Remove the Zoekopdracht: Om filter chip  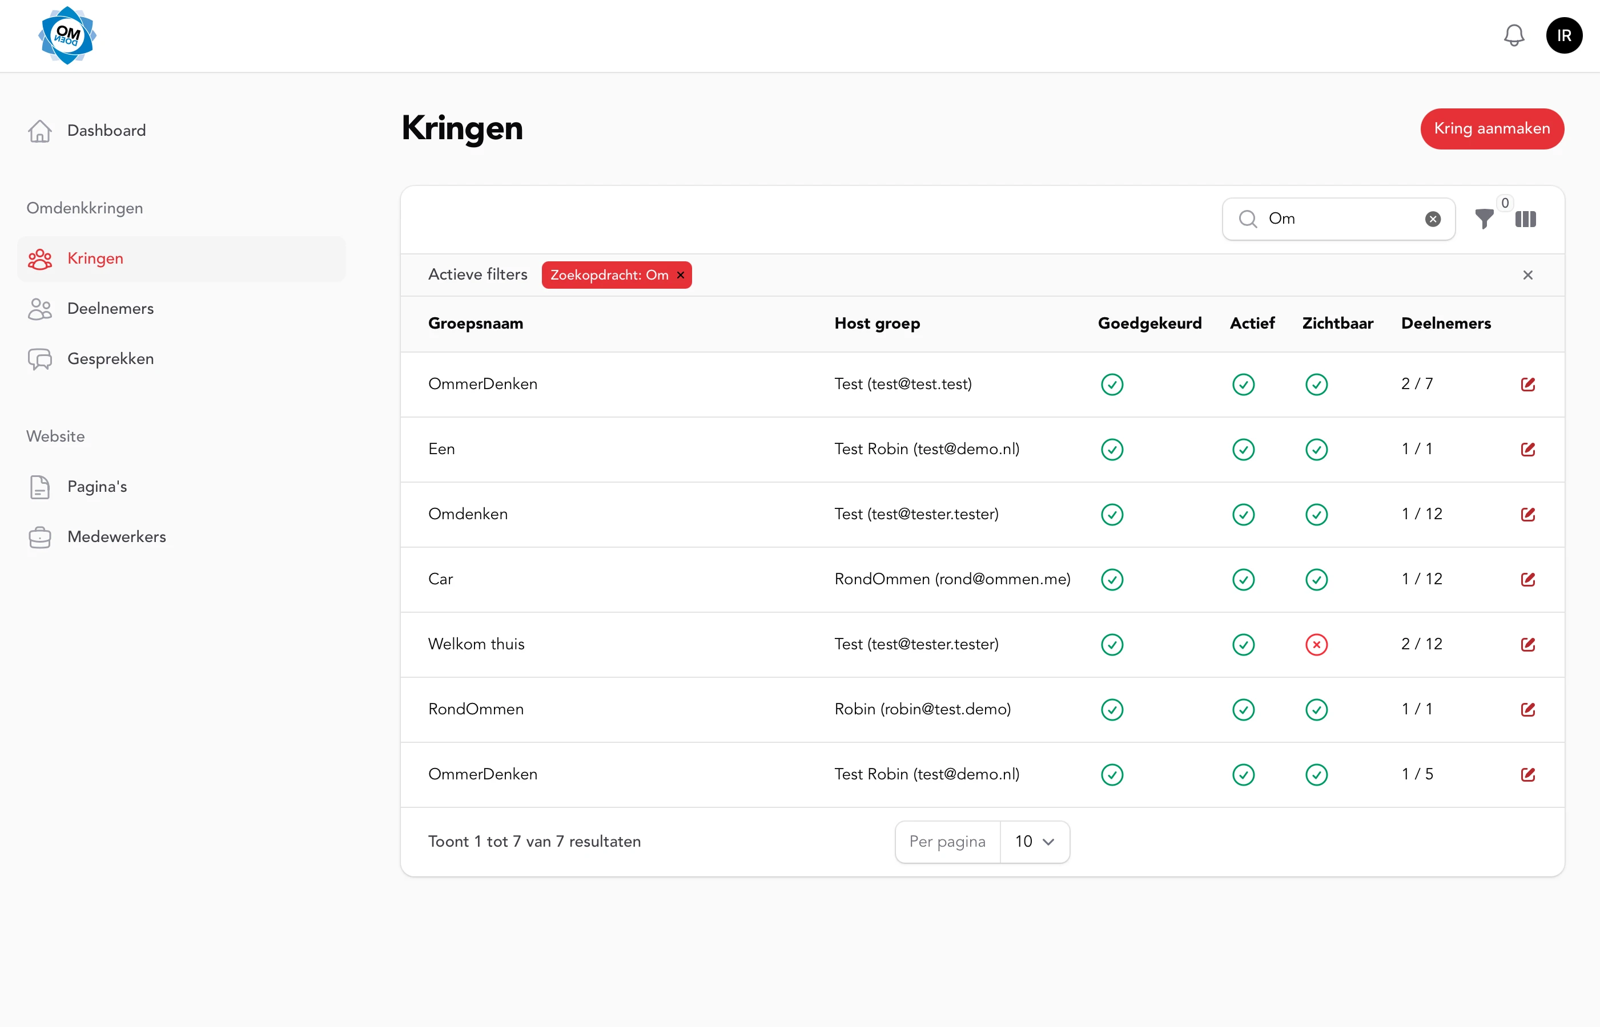[681, 275]
